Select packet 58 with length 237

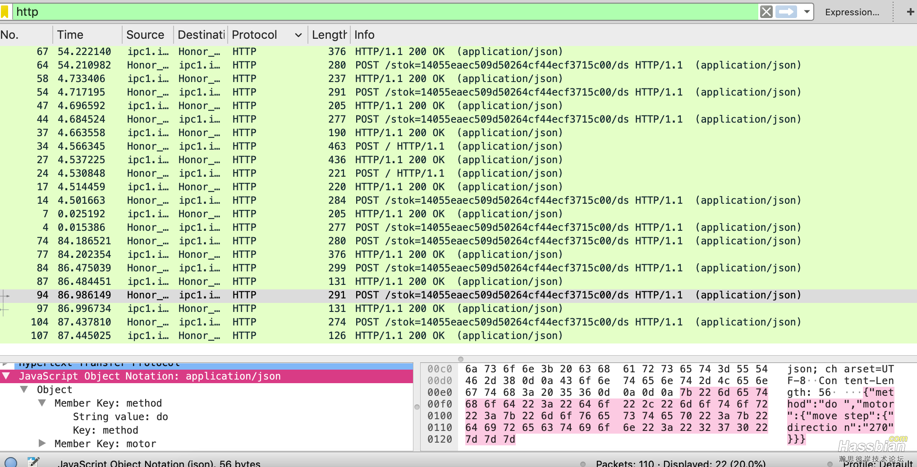click(x=458, y=79)
